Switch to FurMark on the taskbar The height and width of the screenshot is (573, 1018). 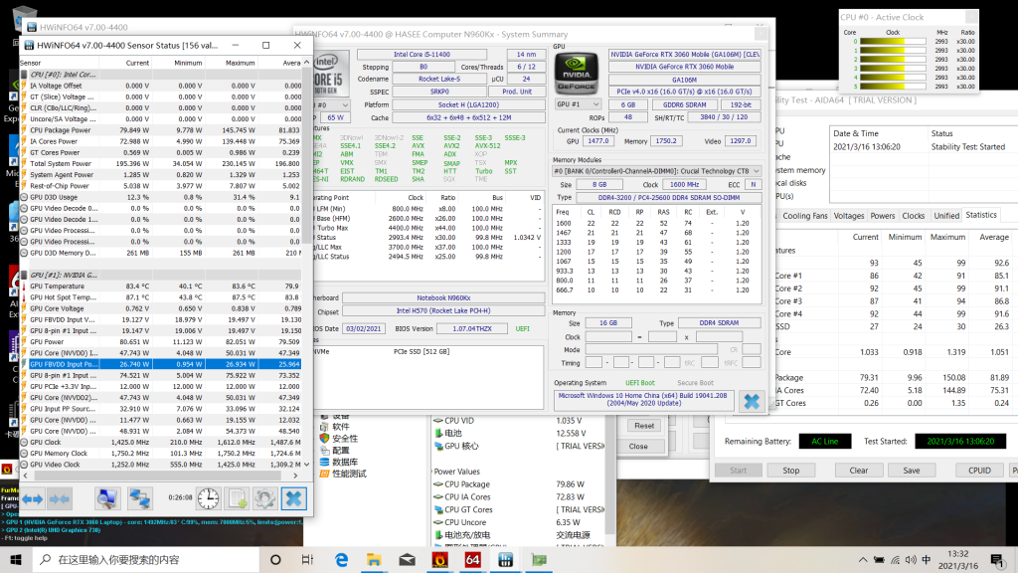tap(440, 559)
